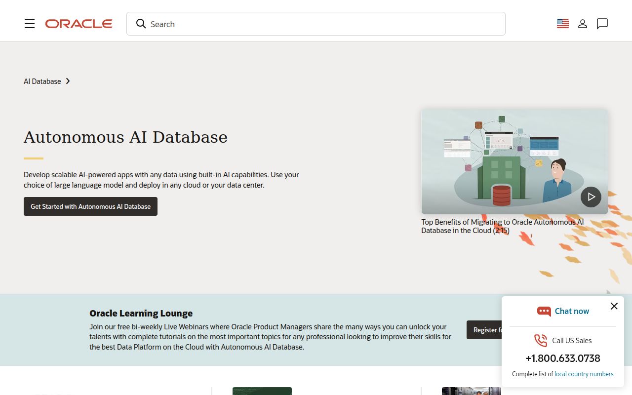Open the local country numbers link
The width and height of the screenshot is (632, 395).
(584, 374)
